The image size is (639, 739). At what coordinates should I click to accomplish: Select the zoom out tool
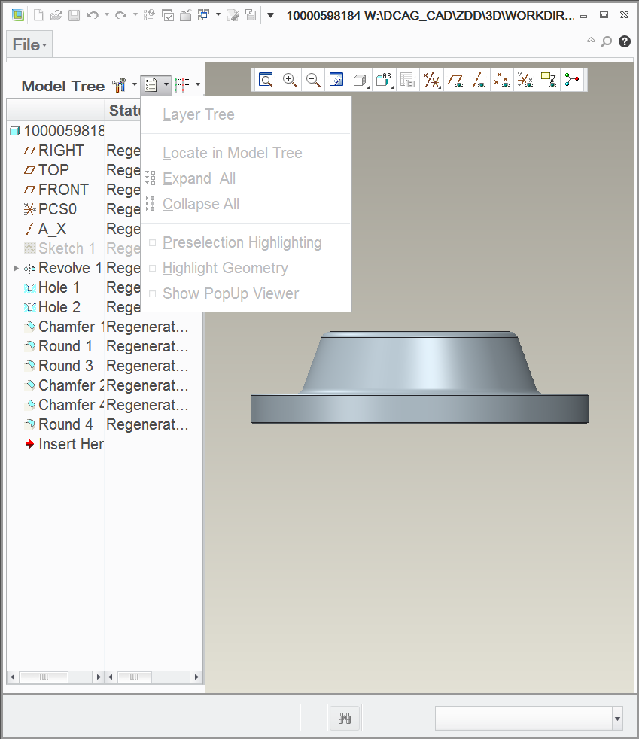pos(314,80)
